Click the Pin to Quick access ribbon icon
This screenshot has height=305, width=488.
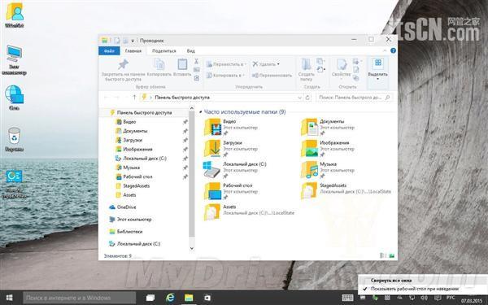coord(124,65)
